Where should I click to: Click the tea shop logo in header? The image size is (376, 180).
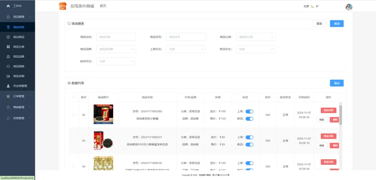[62, 6]
